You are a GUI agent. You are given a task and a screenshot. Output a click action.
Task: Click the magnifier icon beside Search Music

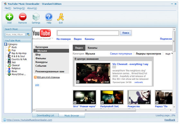tap(28, 34)
